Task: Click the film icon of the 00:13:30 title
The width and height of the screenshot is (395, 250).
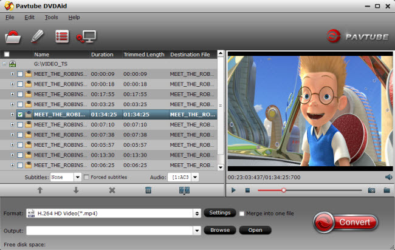Action: tap(28, 155)
